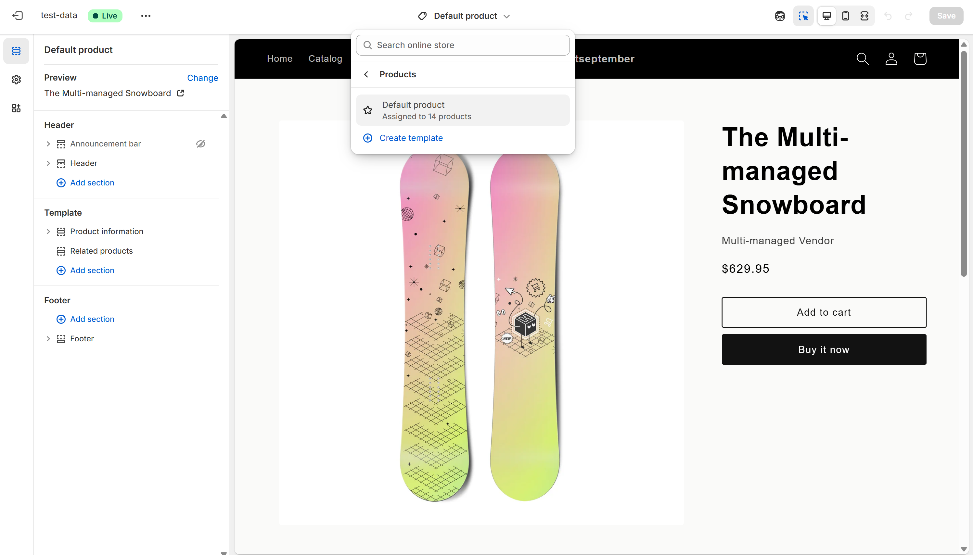
Task: Switch to mobile preview icon
Action: pyautogui.click(x=845, y=16)
